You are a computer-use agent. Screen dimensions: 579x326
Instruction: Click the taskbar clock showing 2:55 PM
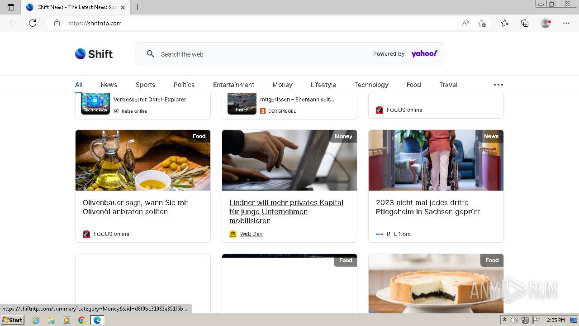coord(555,320)
